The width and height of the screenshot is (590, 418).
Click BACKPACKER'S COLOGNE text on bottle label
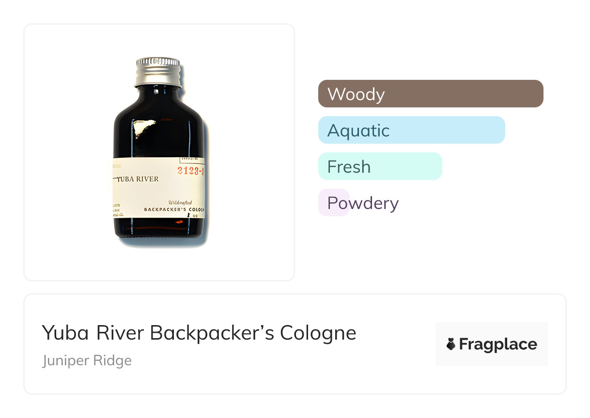(174, 209)
